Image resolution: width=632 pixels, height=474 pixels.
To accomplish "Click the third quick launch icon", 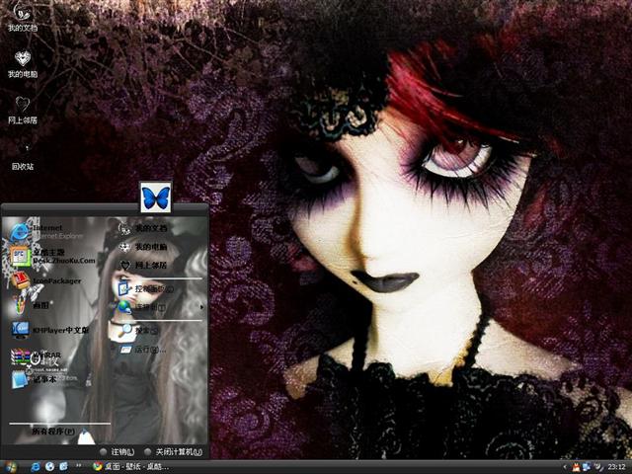I will coord(63,467).
